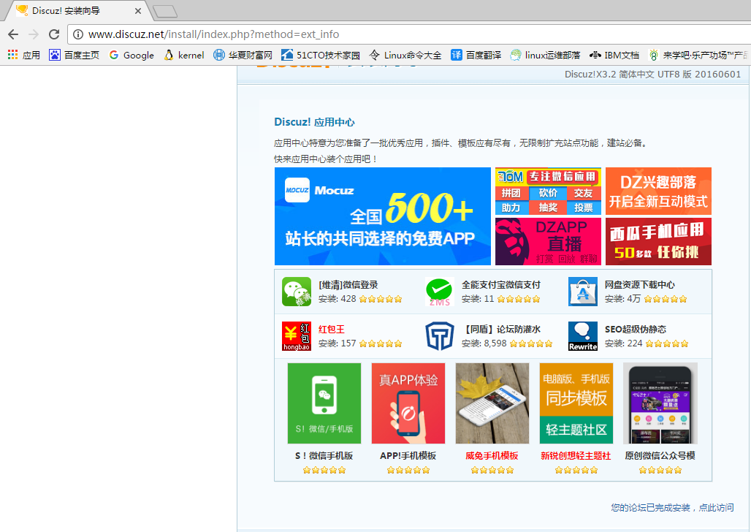The height and width of the screenshot is (532, 751).
Task: Click the 安装: 11 install count
Action: (478, 299)
